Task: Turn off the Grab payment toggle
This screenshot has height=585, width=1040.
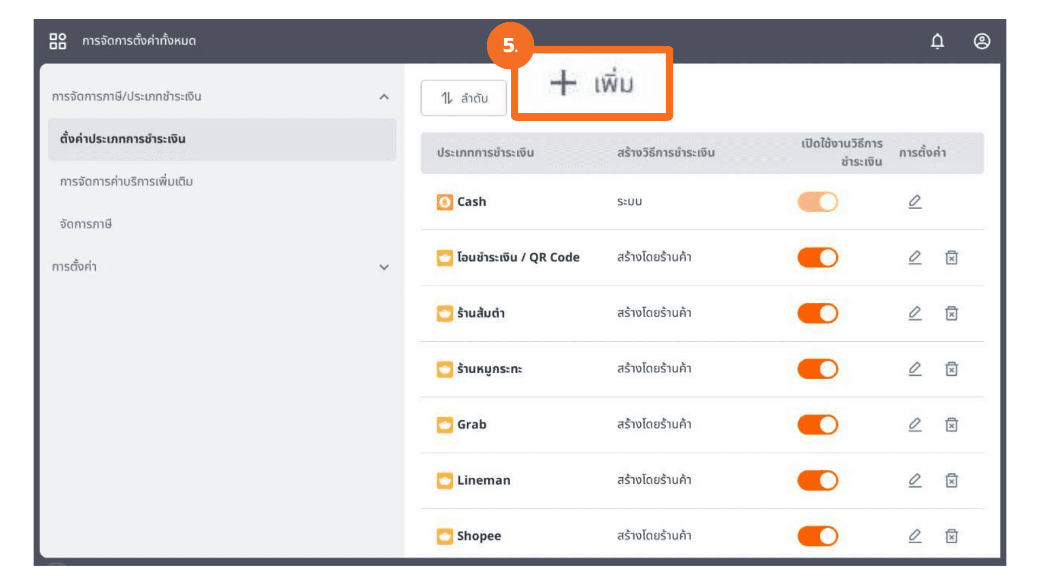Action: 817,425
